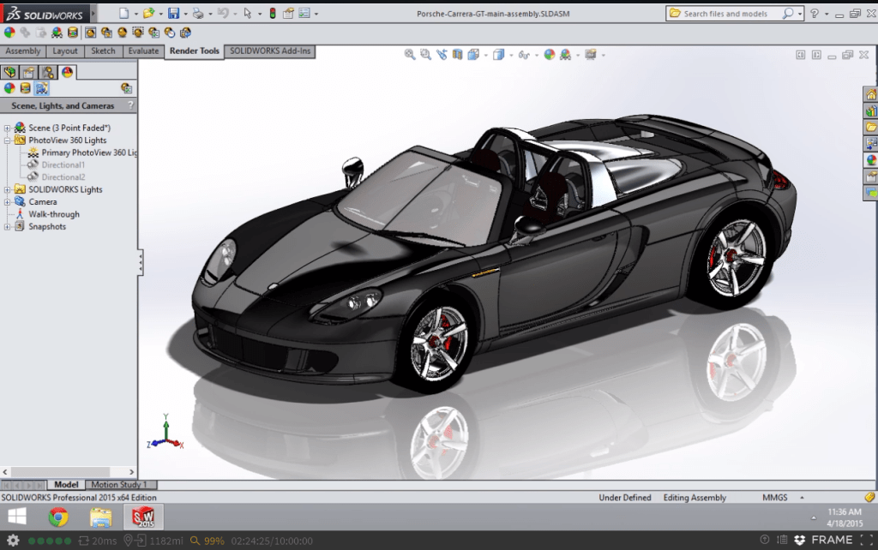This screenshot has height=550, width=878.
Task: Switch to the Motion Study 1 tab
Action: click(x=117, y=485)
